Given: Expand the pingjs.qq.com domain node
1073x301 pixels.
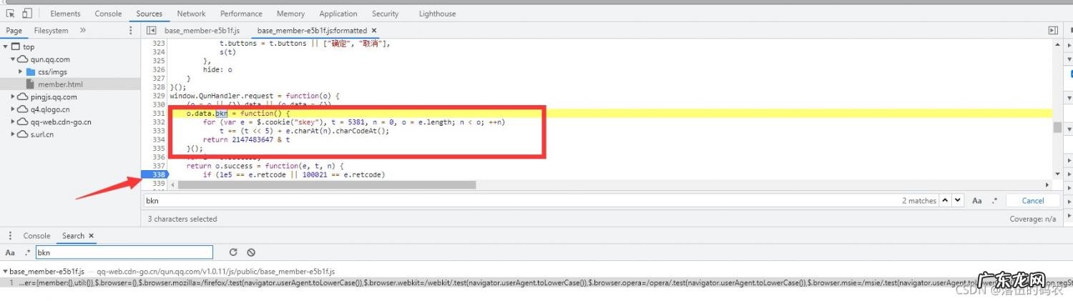Looking at the screenshot, I should pyautogui.click(x=14, y=97).
